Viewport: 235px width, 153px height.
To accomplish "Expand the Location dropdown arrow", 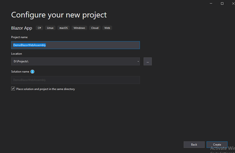I will coord(138,61).
